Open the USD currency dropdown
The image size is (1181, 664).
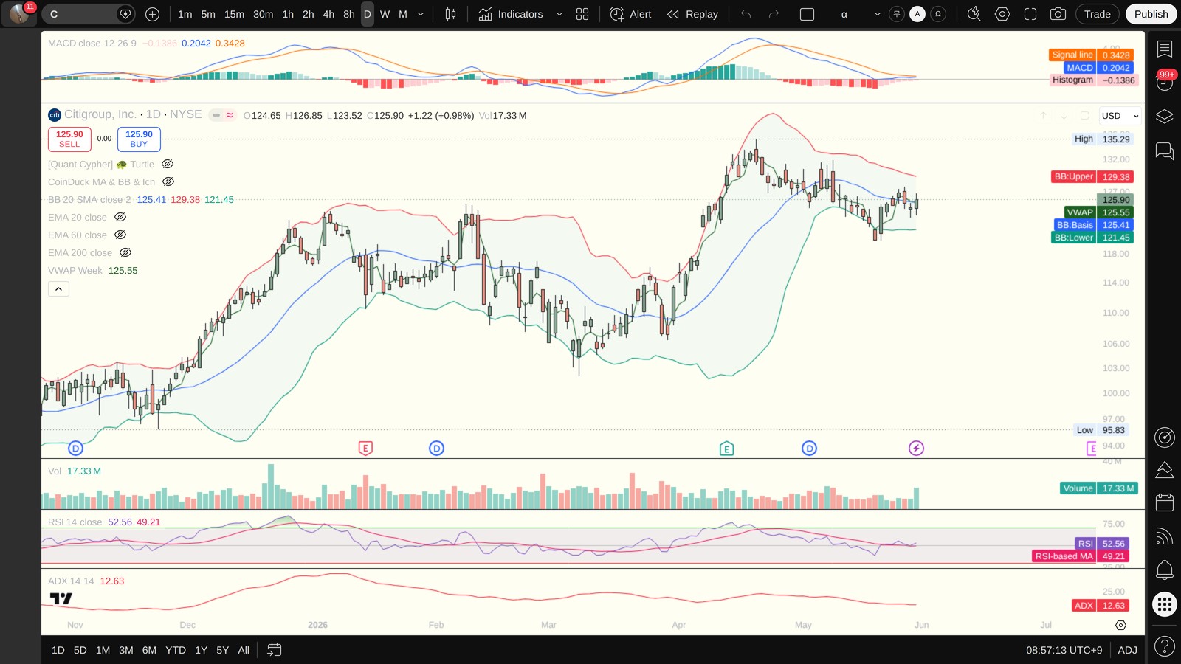[1120, 116]
